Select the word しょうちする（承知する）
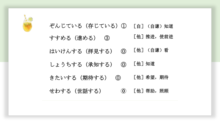This screenshot has width=220, height=124. pos(81,64)
